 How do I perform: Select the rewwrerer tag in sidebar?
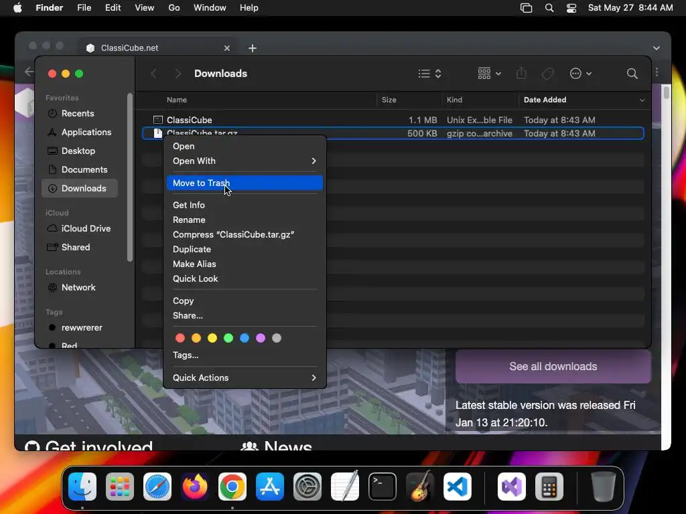pyautogui.click(x=79, y=328)
